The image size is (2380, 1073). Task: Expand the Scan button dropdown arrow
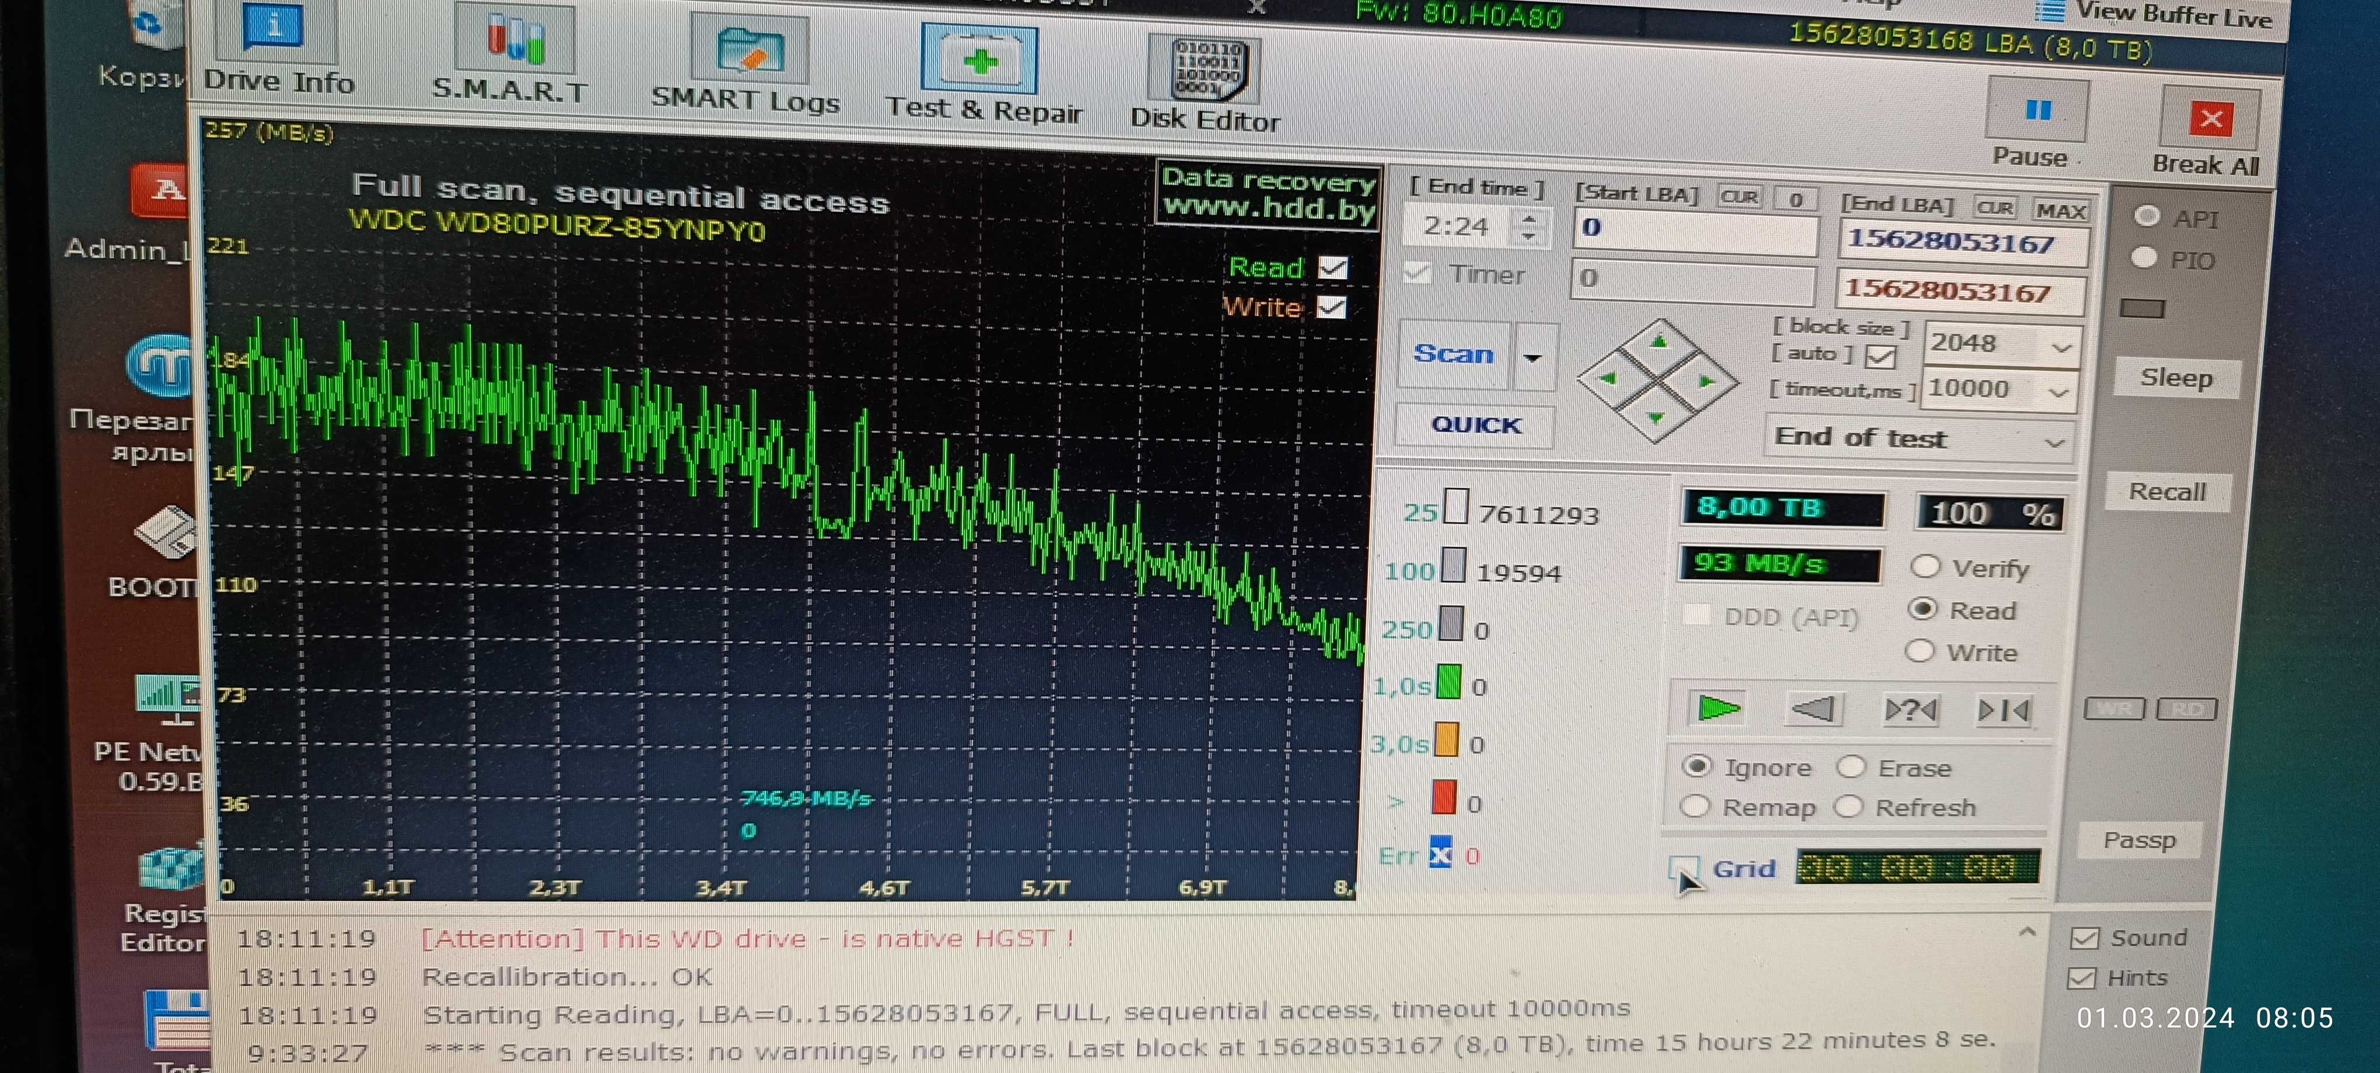[x=1533, y=357]
